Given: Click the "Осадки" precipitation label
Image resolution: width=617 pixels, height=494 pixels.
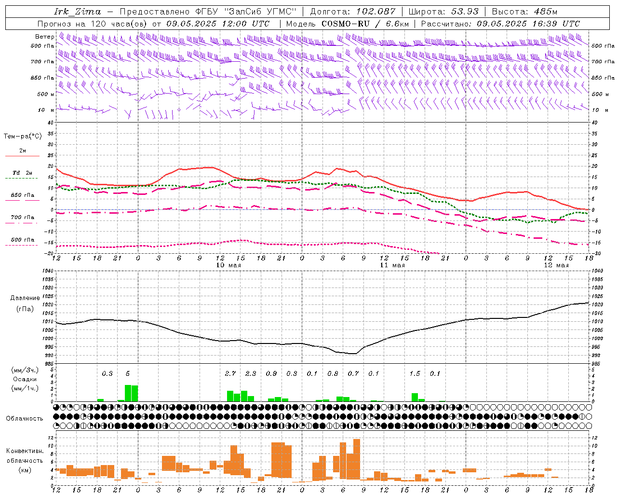Looking at the screenshot, I should 25,380.
